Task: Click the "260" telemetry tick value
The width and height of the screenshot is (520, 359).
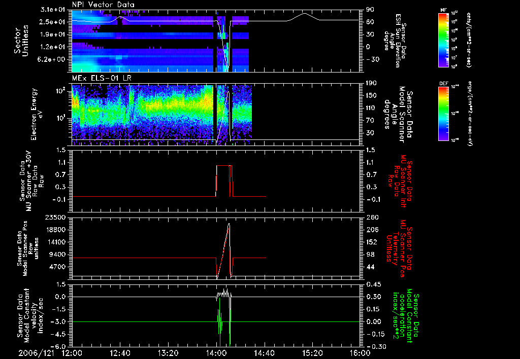Action: pyautogui.click(x=372, y=217)
